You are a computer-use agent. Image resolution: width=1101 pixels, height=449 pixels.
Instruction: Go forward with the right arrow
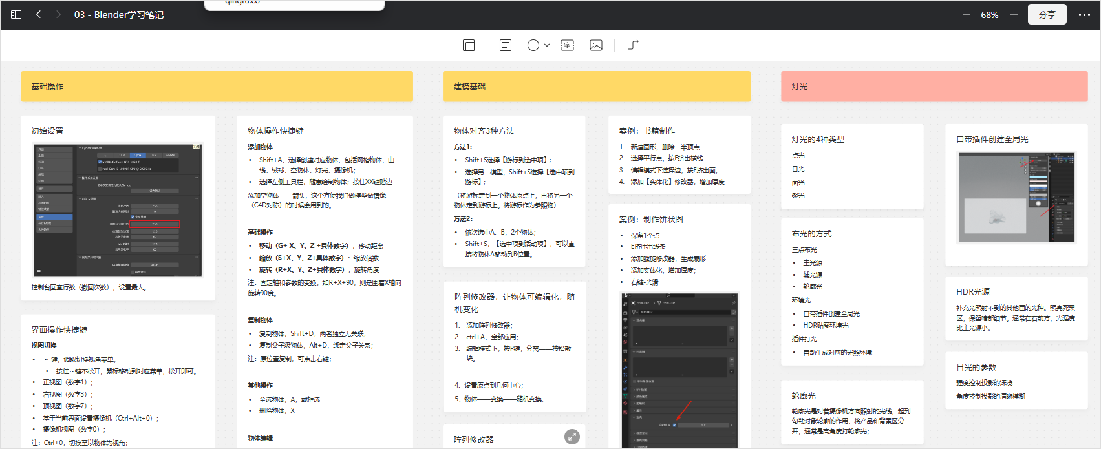(x=58, y=14)
